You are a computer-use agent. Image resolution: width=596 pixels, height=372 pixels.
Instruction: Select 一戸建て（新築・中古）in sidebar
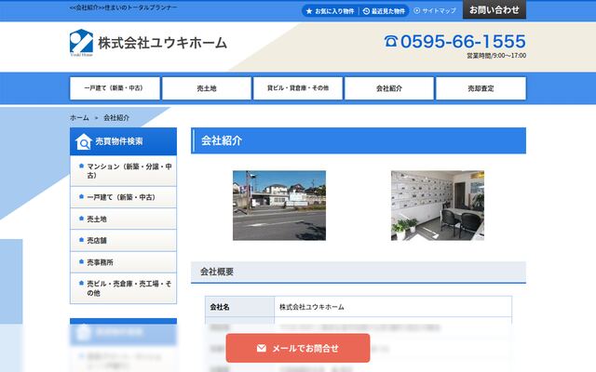(x=123, y=197)
